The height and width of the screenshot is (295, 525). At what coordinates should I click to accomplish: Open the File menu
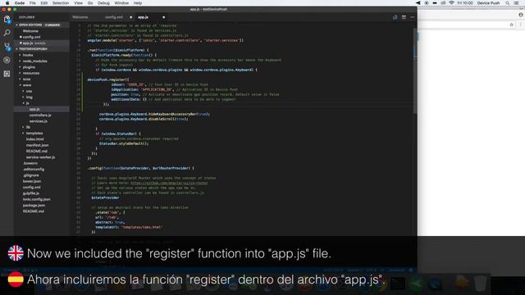(33, 3)
